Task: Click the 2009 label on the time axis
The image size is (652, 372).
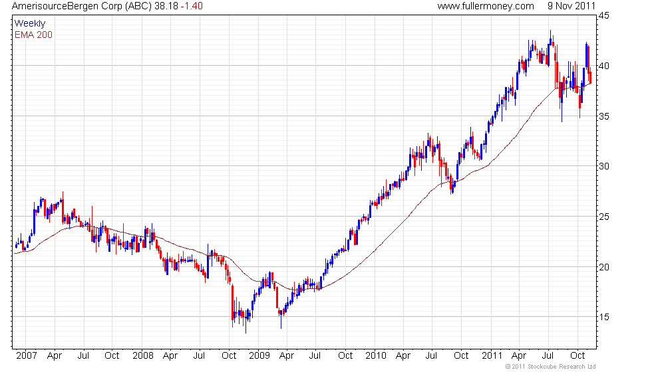Action: 259,356
